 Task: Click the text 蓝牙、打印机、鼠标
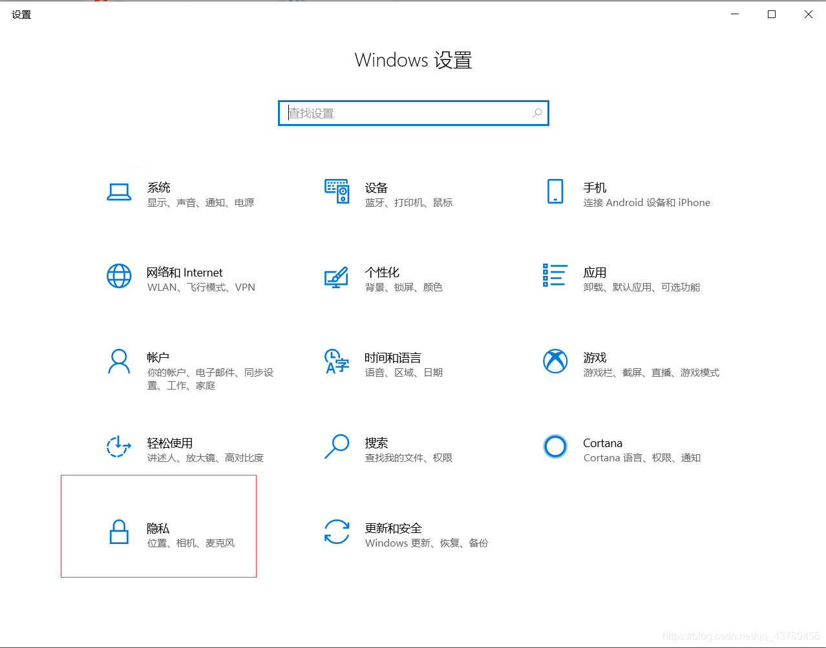click(408, 203)
